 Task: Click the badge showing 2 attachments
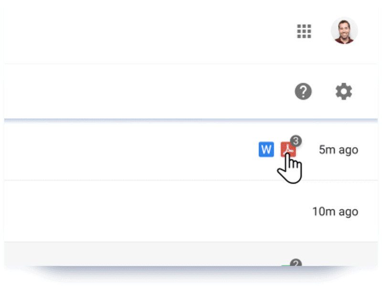[295, 263]
